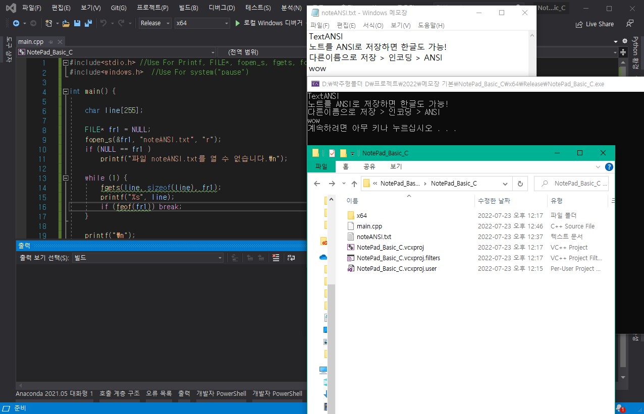The height and width of the screenshot is (414, 644).
Task: Open the output source dropdown showing 빌드
Action: (x=148, y=258)
